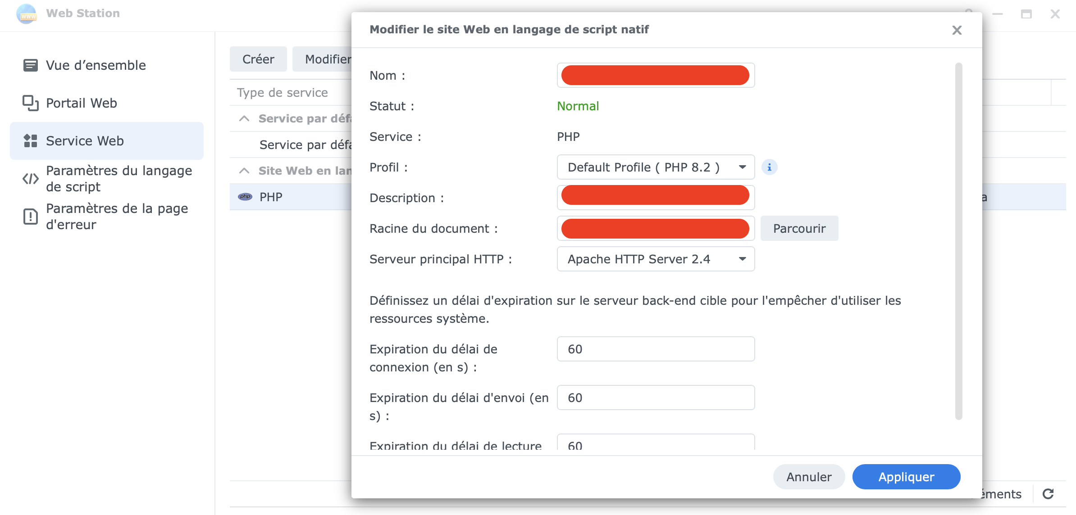Image resolution: width=1076 pixels, height=515 pixels.
Task: Click the Annuler button
Action: [x=809, y=477]
